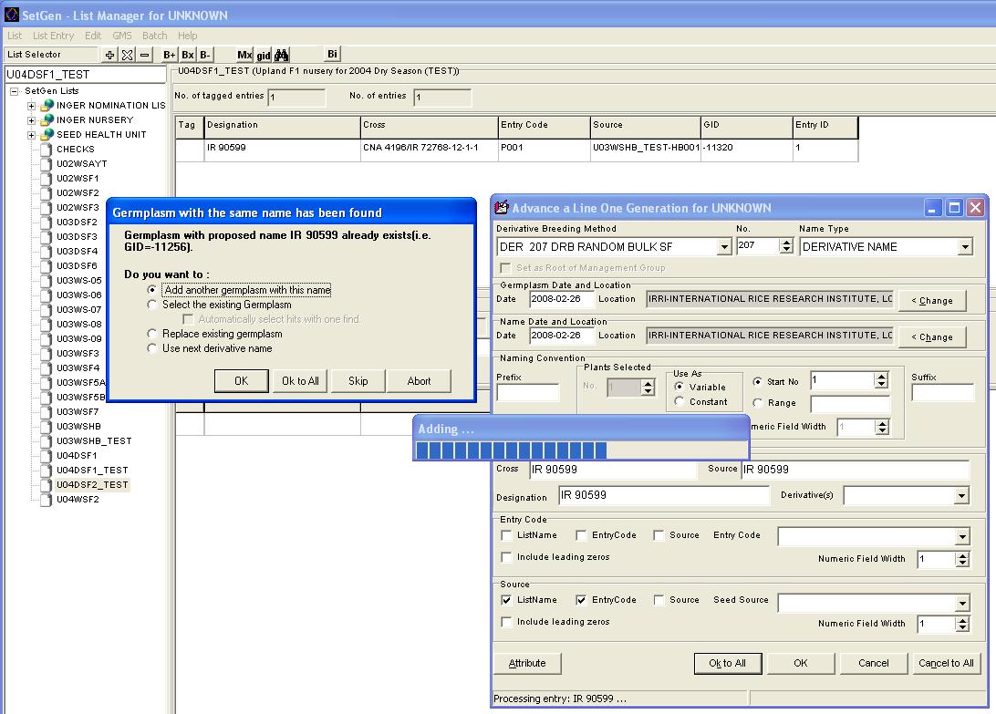996x714 pixels.
Task: Open the Help menu
Action: coord(187,36)
